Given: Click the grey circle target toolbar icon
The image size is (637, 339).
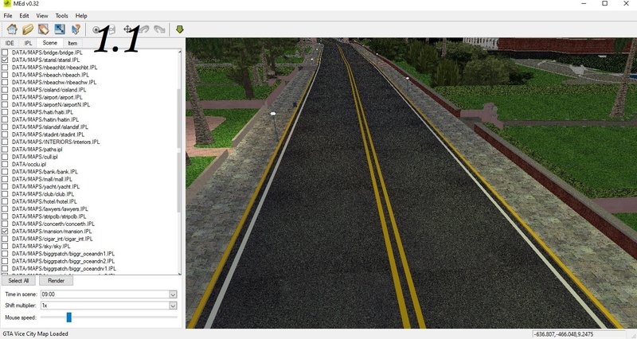Looking at the screenshot, I should pos(96,29).
